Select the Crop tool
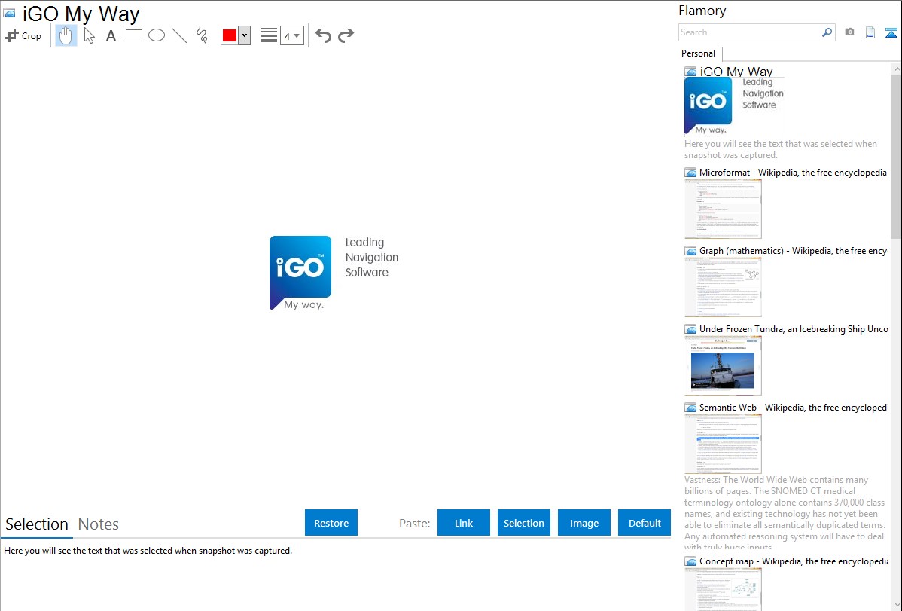902x611 pixels. [x=23, y=35]
